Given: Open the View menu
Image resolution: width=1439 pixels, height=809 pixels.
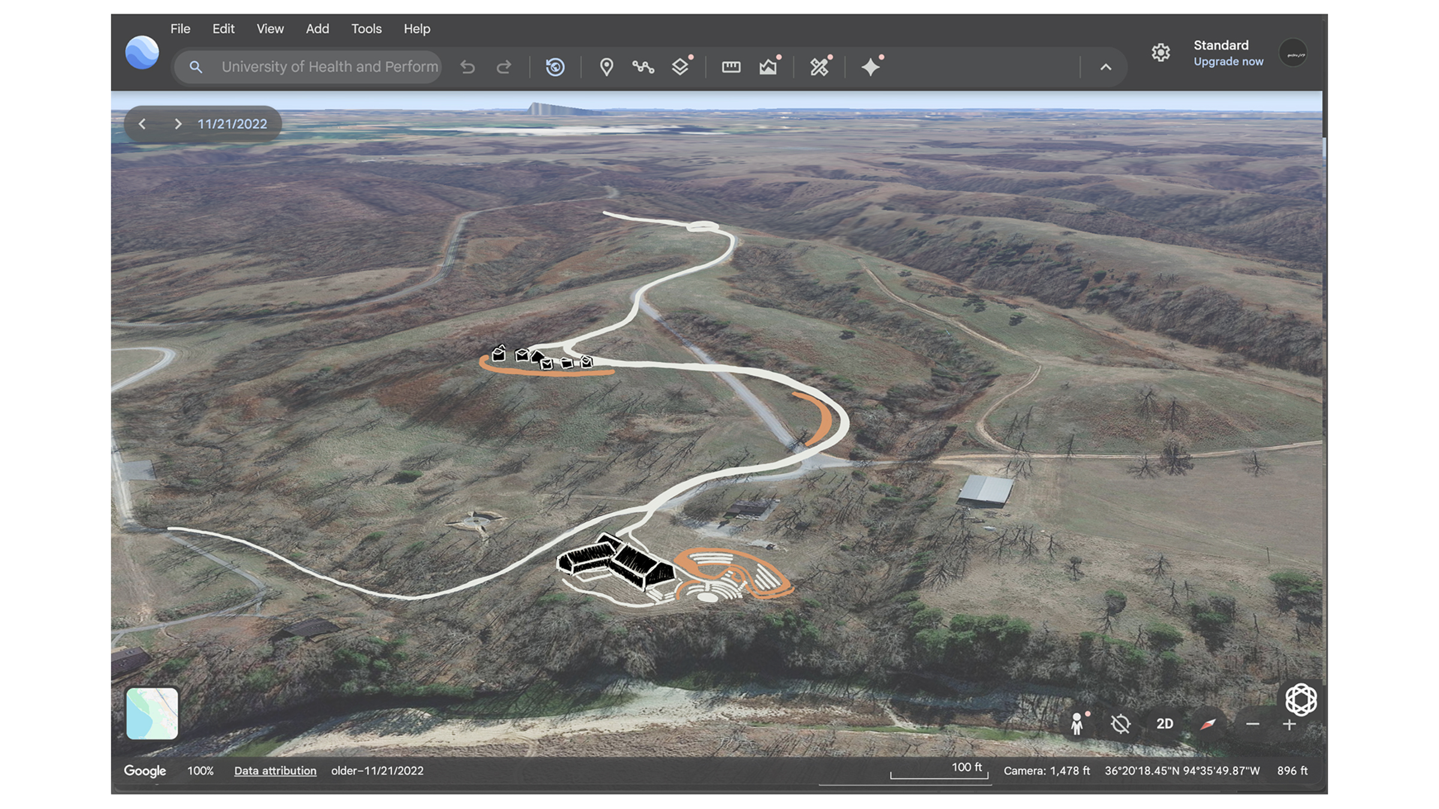Looking at the screenshot, I should (x=270, y=29).
